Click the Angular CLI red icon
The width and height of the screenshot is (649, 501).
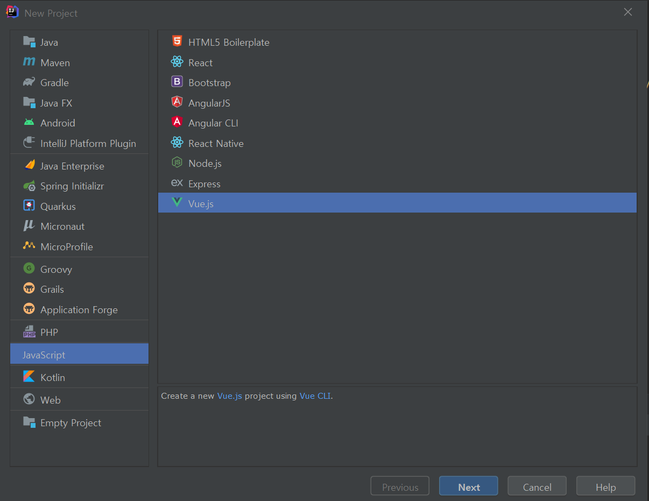click(177, 123)
